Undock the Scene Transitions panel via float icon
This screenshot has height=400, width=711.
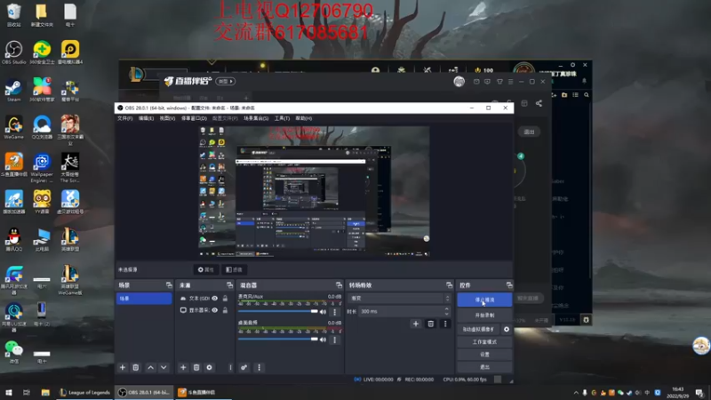[x=449, y=285]
